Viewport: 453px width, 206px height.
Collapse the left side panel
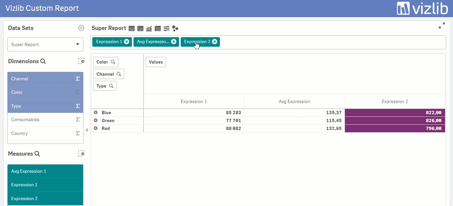point(87,130)
